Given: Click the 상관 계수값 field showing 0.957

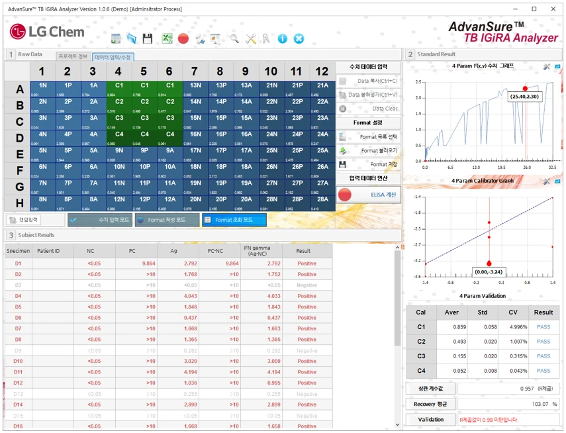Looking at the screenshot, I should click(x=508, y=389).
